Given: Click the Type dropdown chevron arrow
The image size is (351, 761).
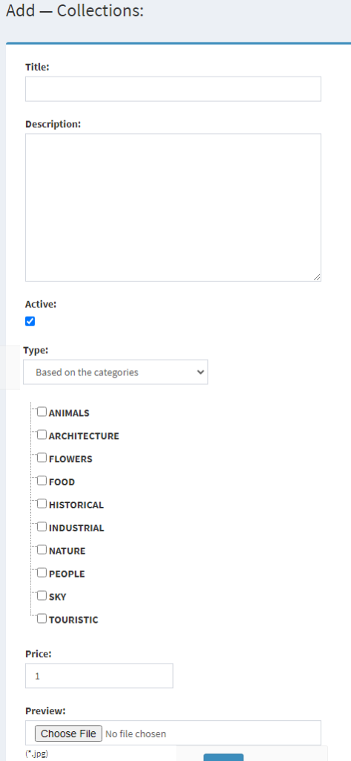Looking at the screenshot, I should pyautogui.click(x=200, y=372).
